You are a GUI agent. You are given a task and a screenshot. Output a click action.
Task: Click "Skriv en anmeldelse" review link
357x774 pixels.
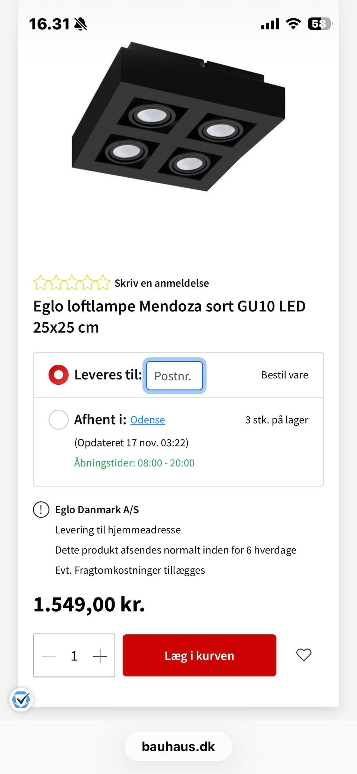click(161, 283)
